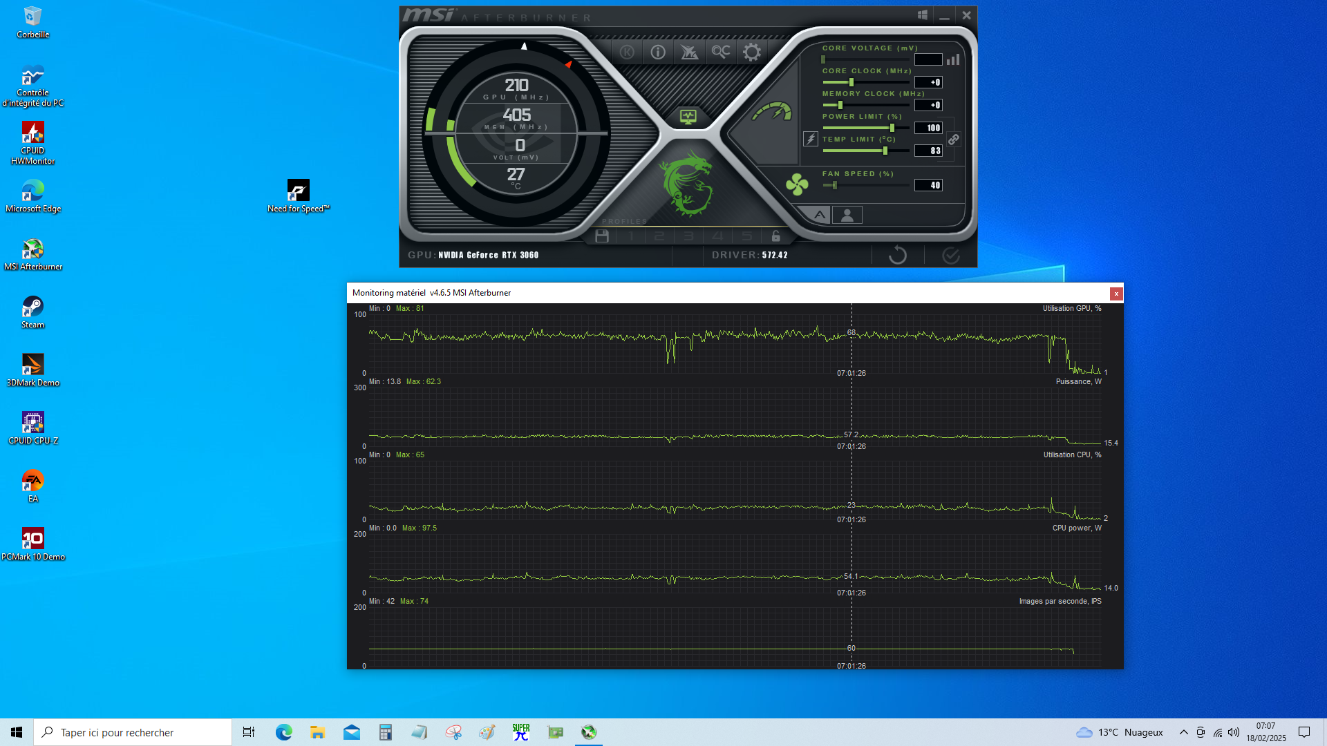Click the Kombustor K icon

tap(627, 52)
